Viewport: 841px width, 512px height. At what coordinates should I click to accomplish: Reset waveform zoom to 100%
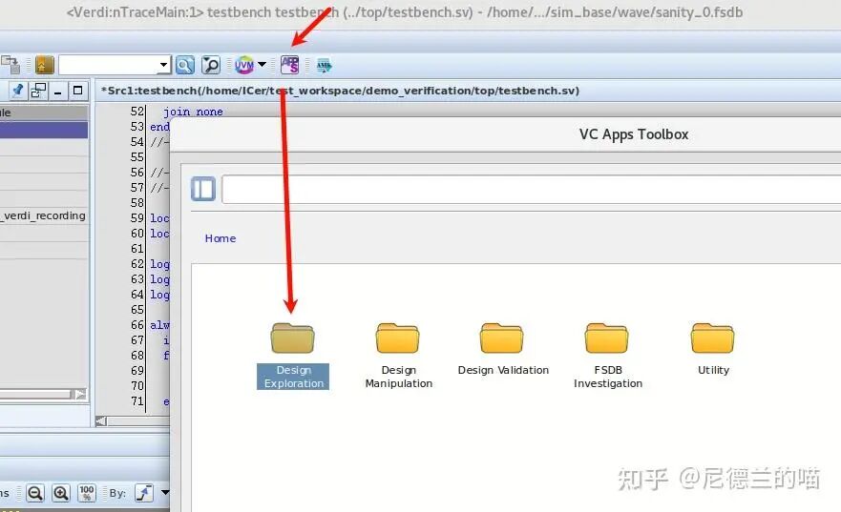[x=87, y=493]
